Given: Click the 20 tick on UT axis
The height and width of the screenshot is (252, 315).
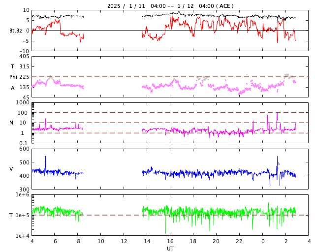Looking at the screenshot, I should click(x=216, y=241).
